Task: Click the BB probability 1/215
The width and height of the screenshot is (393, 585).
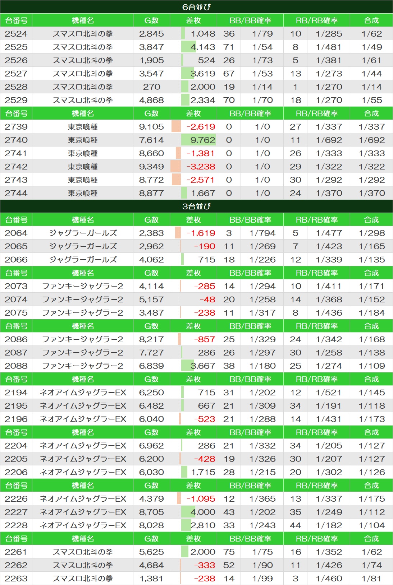Action: (262, 472)
